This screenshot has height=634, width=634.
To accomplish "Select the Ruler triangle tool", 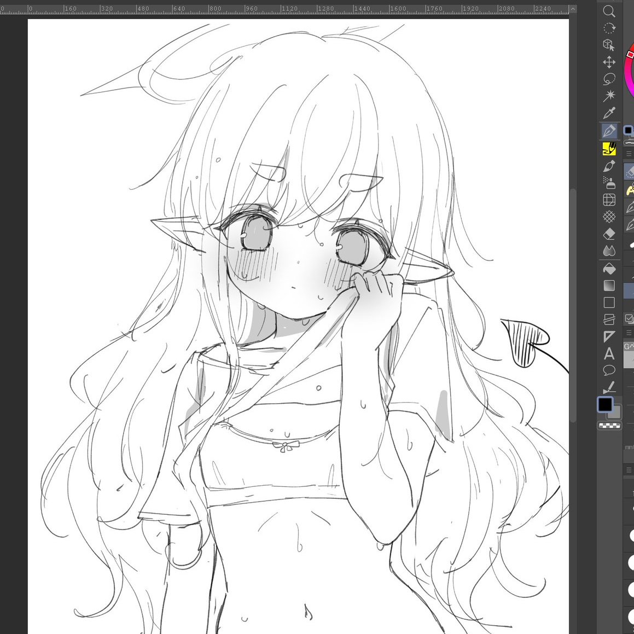I will click(609, 336).
